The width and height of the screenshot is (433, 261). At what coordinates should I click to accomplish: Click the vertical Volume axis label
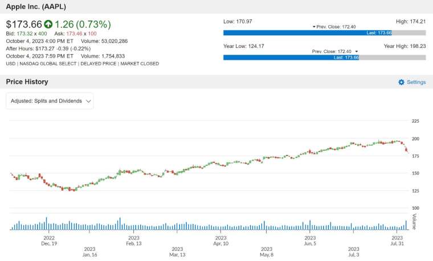pos(414,221)
